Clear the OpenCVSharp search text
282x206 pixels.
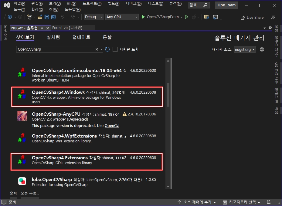click(x=97, y=49)
